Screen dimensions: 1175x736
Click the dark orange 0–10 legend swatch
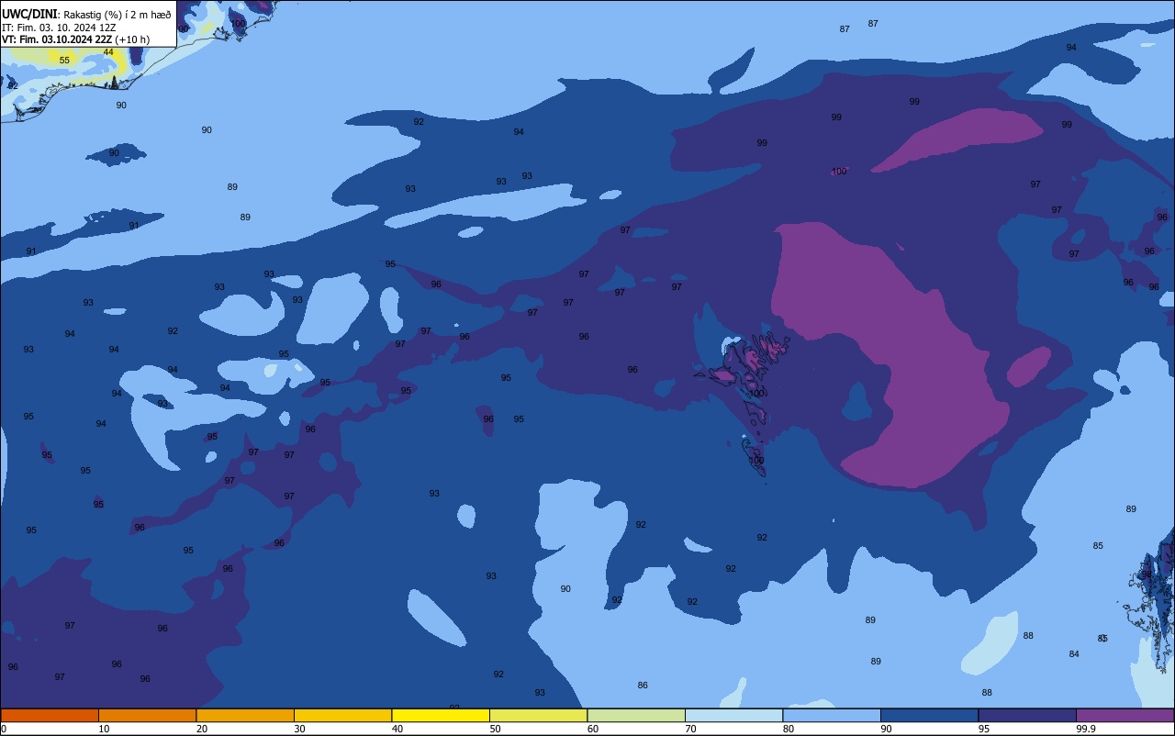tap(50, 715)
